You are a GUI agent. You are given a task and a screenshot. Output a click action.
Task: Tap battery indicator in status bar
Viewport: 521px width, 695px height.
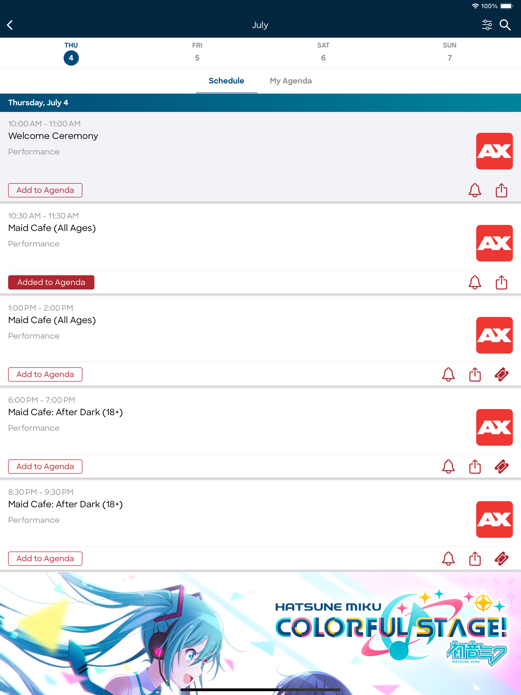506,6
